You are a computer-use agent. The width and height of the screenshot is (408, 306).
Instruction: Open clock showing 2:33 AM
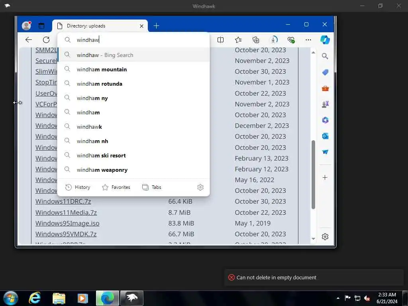pyautogui.click(x=387, y=298)
